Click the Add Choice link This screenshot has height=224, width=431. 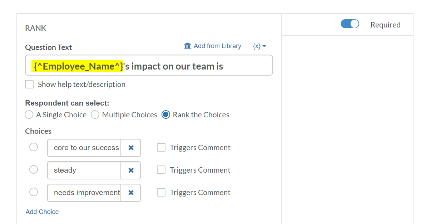point(42,212)
